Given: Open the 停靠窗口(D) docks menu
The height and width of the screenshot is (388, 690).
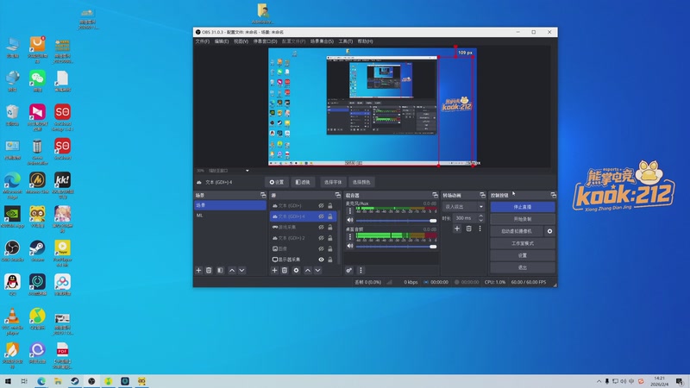Looking at the screenshot, I should tap(265, 41).
